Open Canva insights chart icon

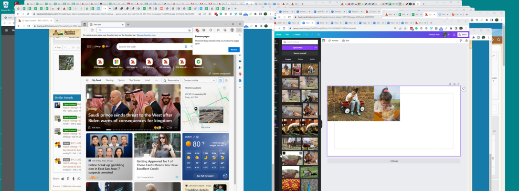(x=454, y=34)
